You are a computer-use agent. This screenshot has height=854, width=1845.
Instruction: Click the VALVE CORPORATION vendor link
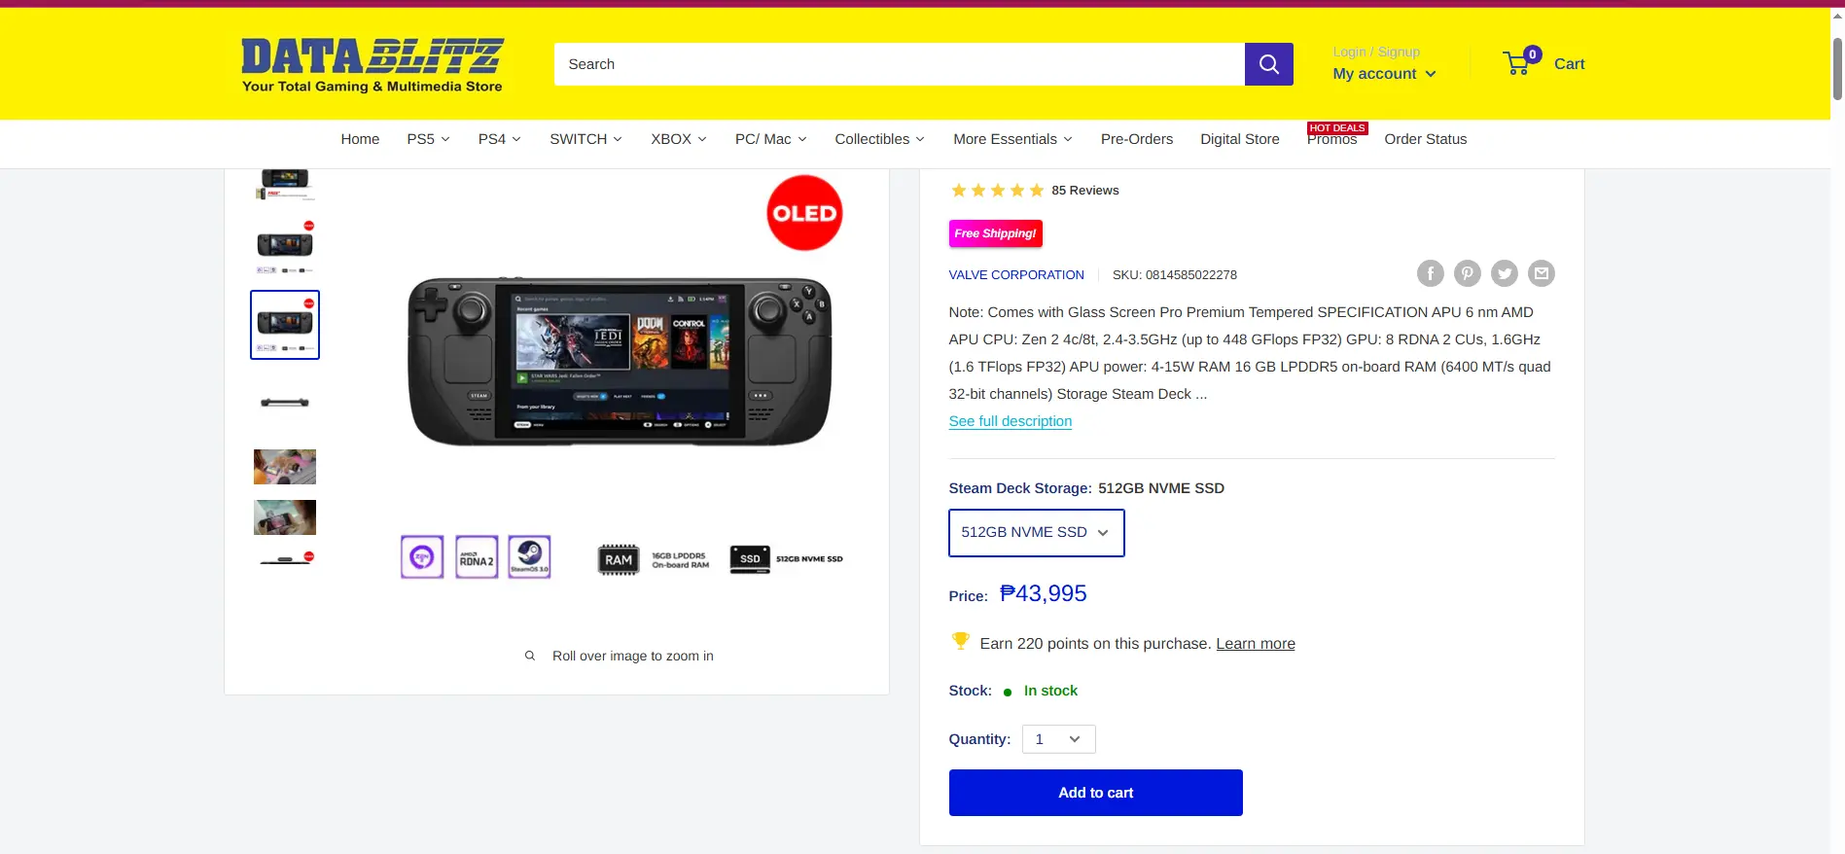point(1015,275)
